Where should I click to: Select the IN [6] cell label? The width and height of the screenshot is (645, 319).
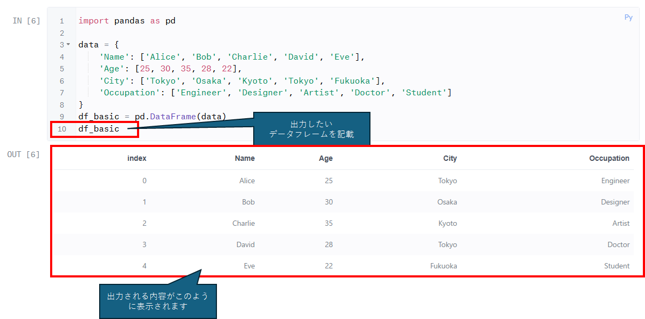(x=26, y=21)
